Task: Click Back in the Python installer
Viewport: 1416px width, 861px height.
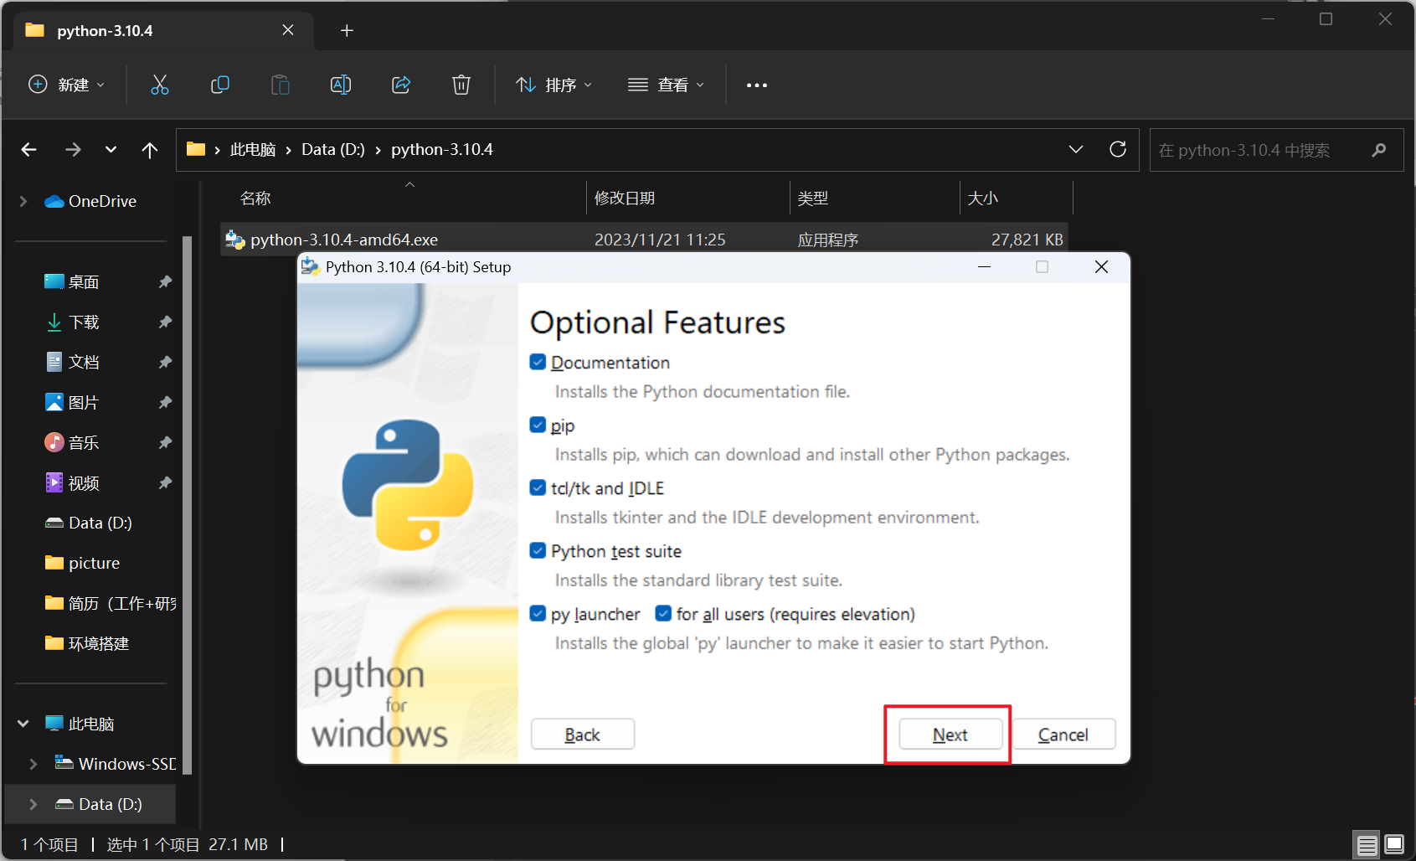Action: [x=582, y=734]
